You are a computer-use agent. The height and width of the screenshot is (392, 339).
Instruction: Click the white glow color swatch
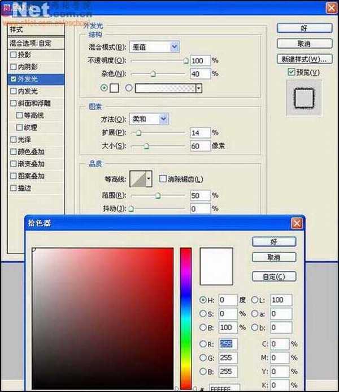114,88
